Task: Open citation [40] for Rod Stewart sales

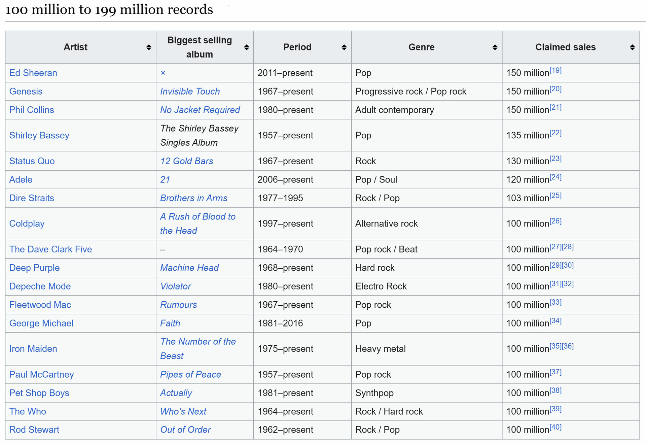Action: point(555,427)
